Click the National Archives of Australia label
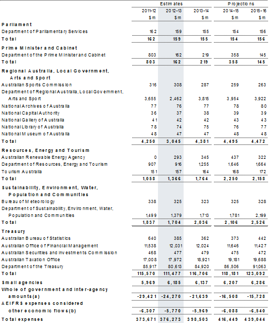The height and width of the screenshot is (323, 269). 35,106
